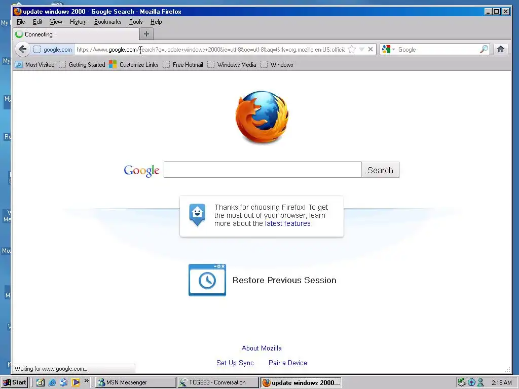Select the Connecting... tab
The width and height of the screenshot is (519, 389).
[76, 34]
